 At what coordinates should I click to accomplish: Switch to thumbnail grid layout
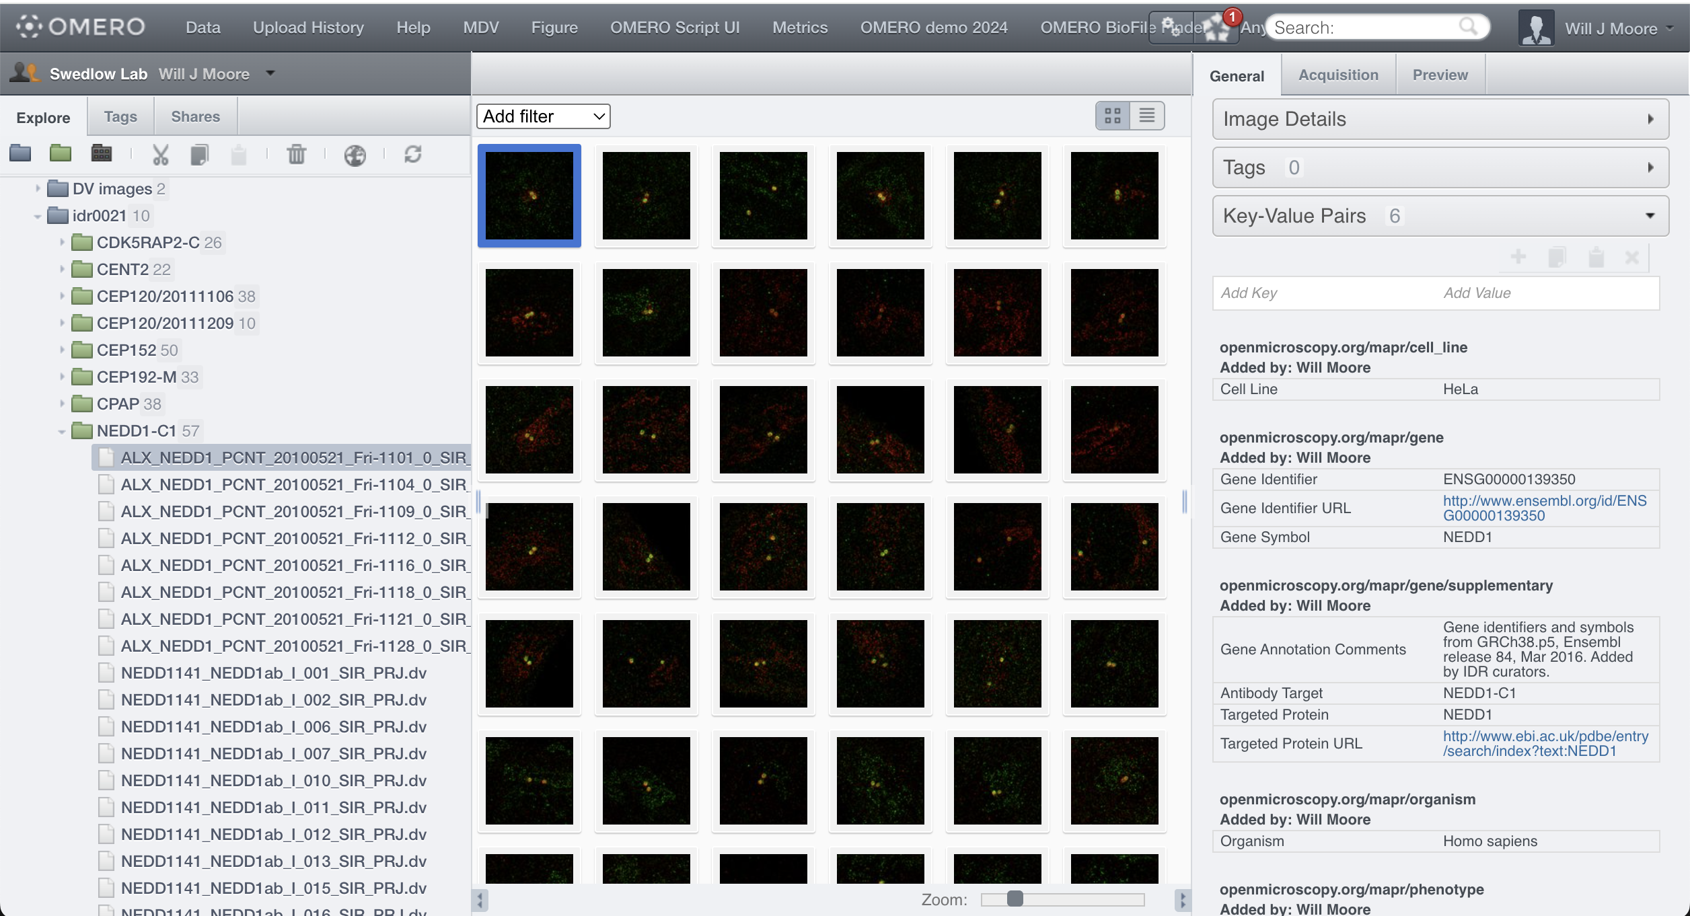(x=1113, y=116)
